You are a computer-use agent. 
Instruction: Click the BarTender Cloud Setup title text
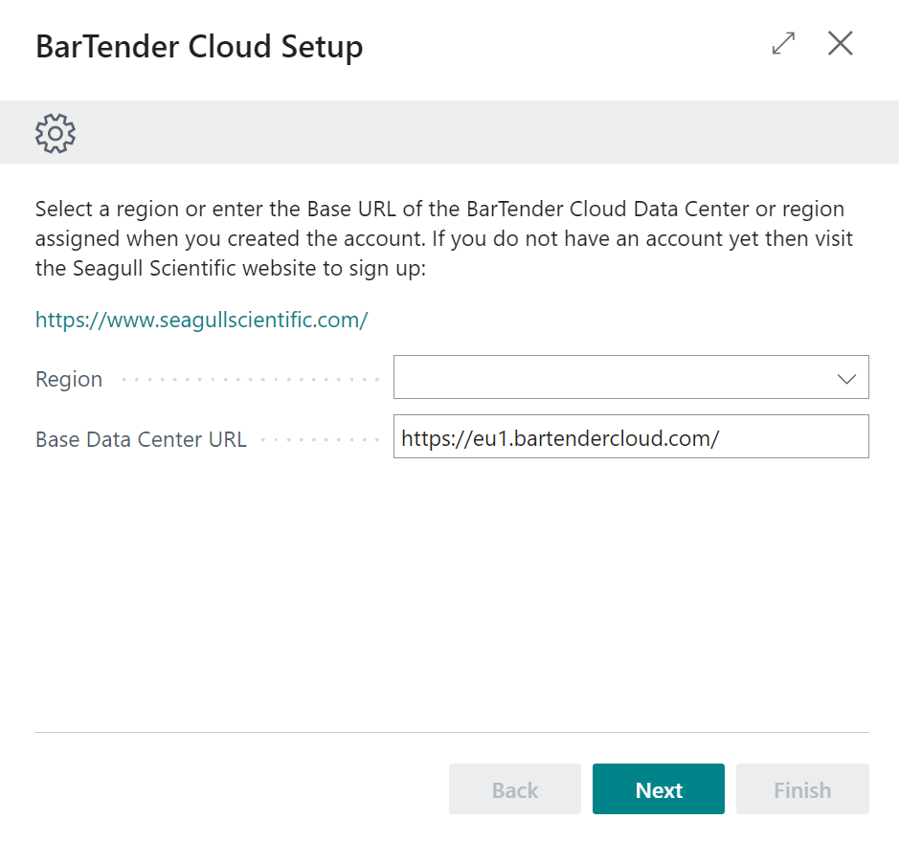pyautogui.click(x=198, y=46)
